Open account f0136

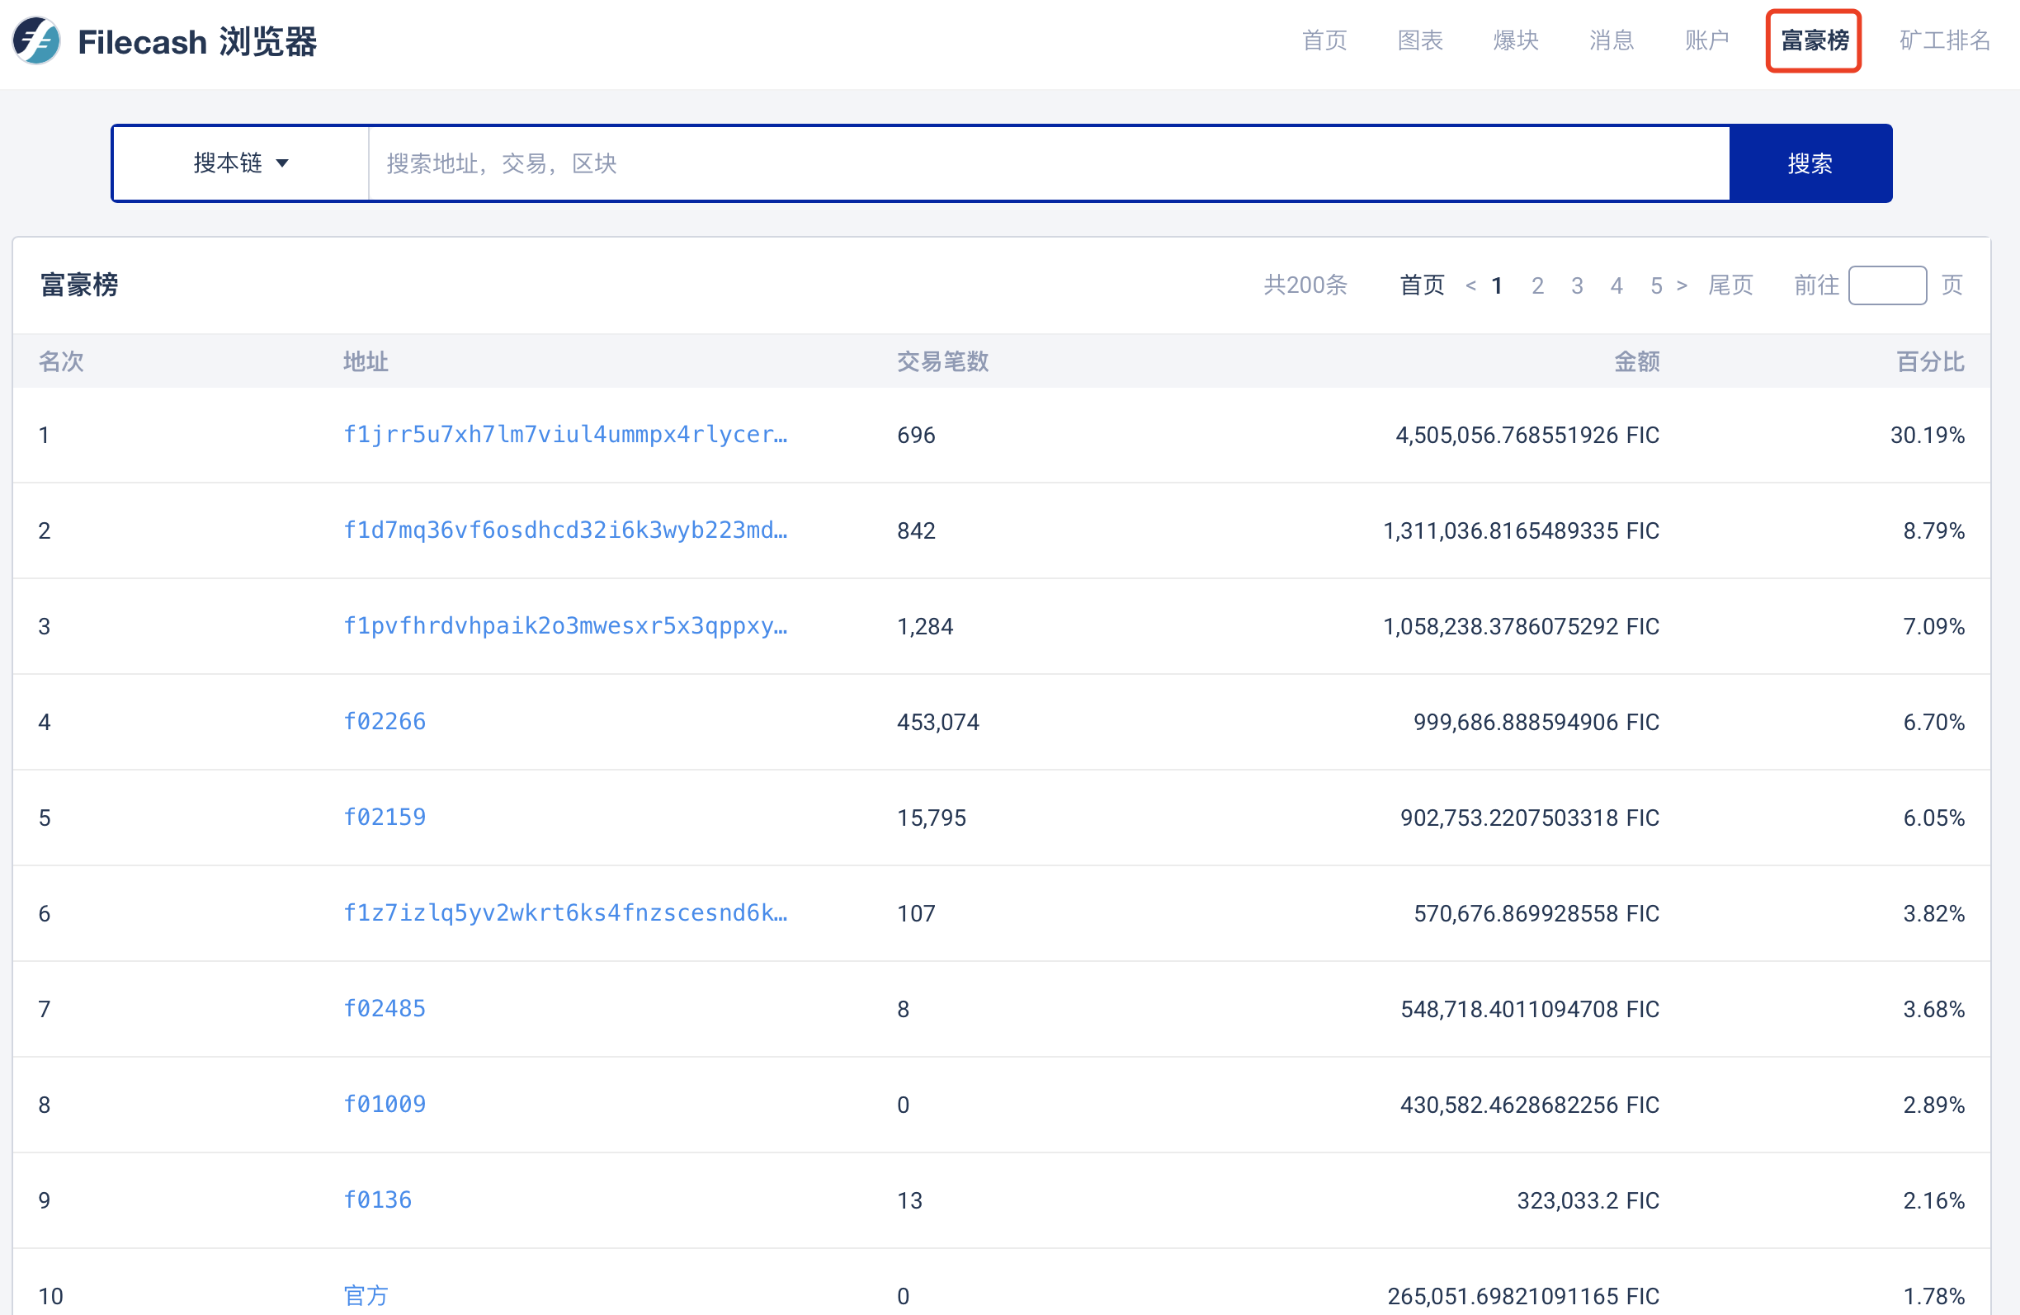(x=377, y=1200)
